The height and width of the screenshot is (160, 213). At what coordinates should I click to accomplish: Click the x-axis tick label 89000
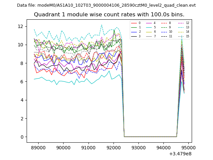(38, 148)
